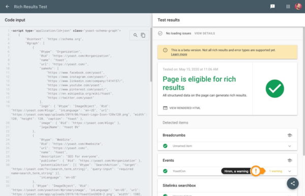Open the Learn more link
The image size is (305, 196).
pyautogui.click(x=179, y=55)
